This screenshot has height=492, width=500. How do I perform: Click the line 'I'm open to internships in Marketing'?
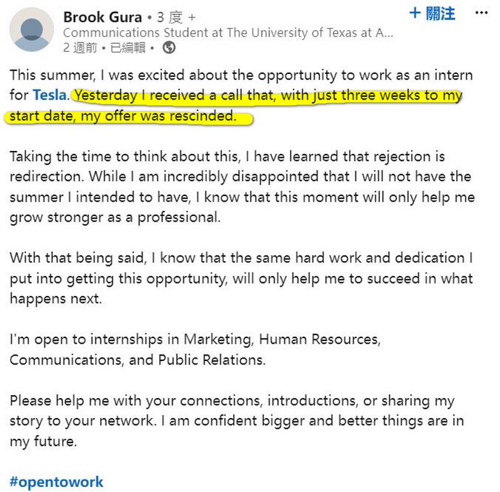195,339
